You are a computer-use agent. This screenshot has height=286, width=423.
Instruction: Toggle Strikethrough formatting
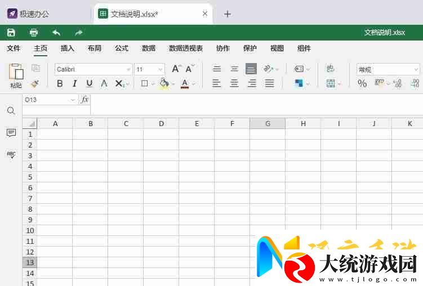click(104, 83)
